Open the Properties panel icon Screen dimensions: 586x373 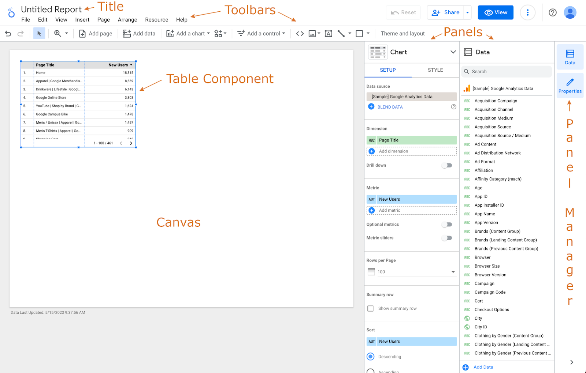pos(570,86)
